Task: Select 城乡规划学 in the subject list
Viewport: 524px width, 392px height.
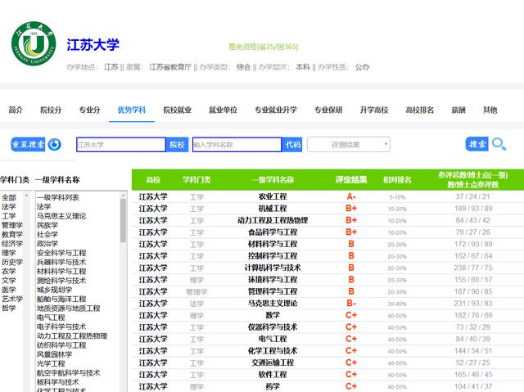Action: pos(55,290)
